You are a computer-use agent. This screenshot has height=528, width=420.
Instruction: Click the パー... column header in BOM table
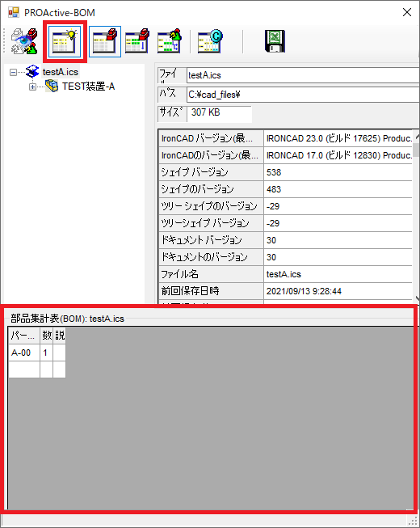click(24, 336)
